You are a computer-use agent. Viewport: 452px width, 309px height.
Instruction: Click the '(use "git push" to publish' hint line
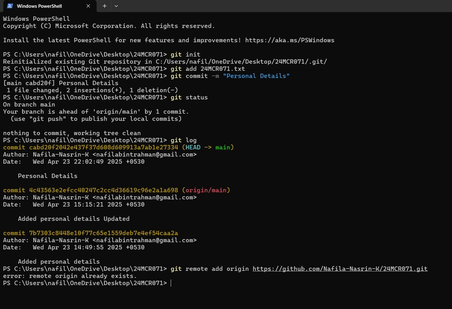coord(96,119)
